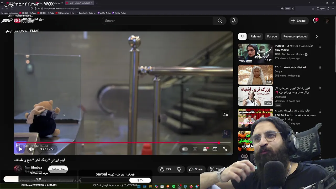Open Firefox from taskbar

pos(191,186)
